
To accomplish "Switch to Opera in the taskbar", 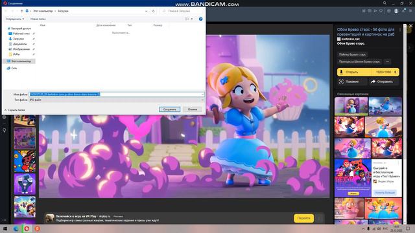I will coord(27,228).
